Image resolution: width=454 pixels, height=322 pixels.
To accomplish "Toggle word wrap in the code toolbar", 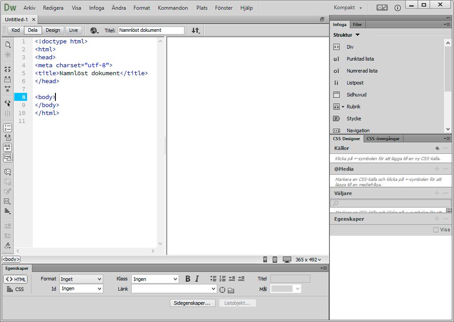I will (x=8, y=147).
